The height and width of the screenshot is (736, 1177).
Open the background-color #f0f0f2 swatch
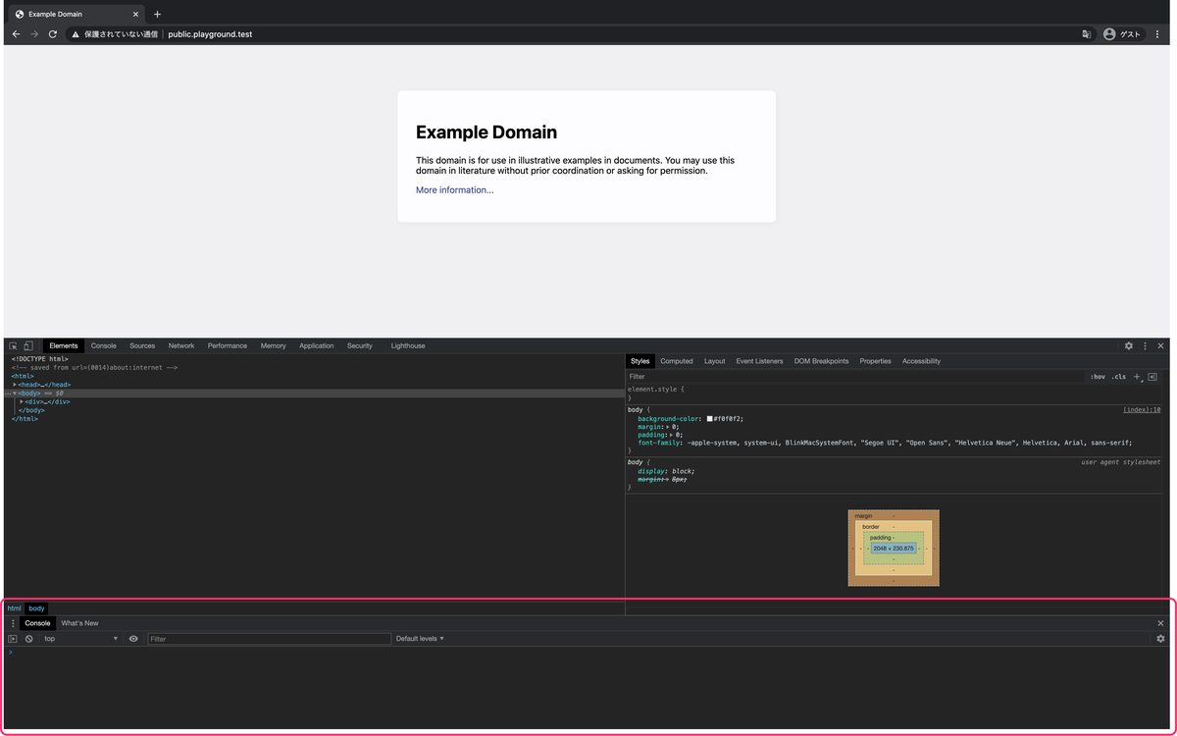(710, 419)
